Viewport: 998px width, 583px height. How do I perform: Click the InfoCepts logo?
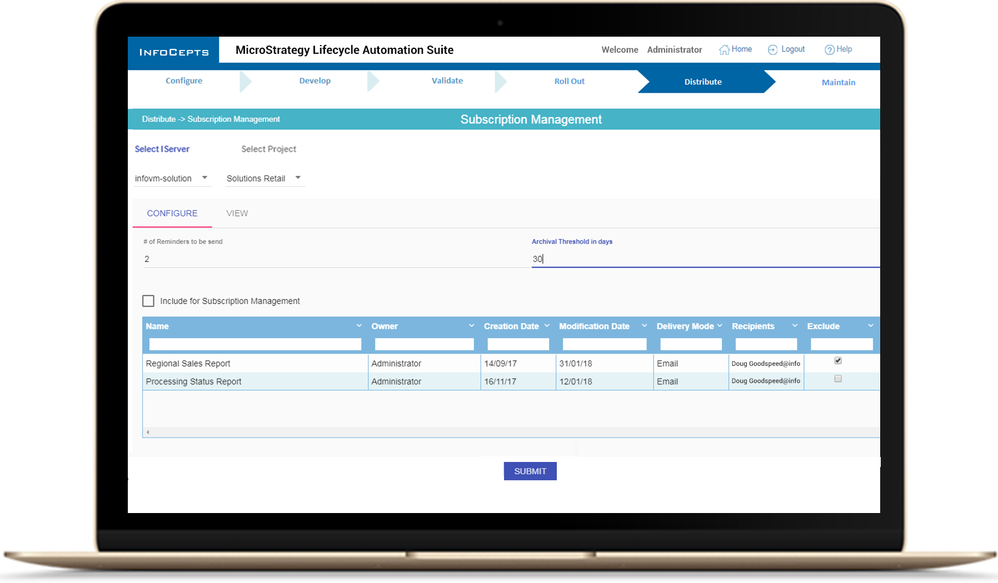(174, 52)
